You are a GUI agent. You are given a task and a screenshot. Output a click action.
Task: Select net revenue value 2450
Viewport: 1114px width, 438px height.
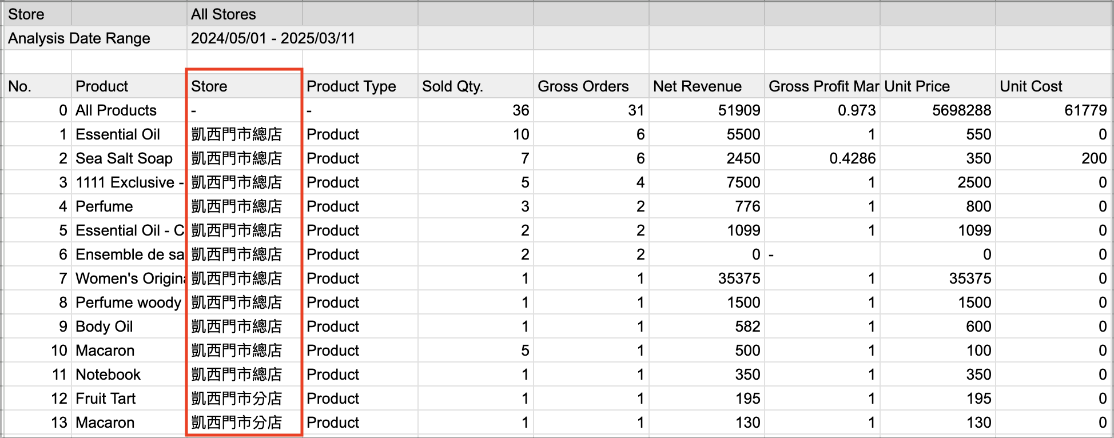coord(707,158)
